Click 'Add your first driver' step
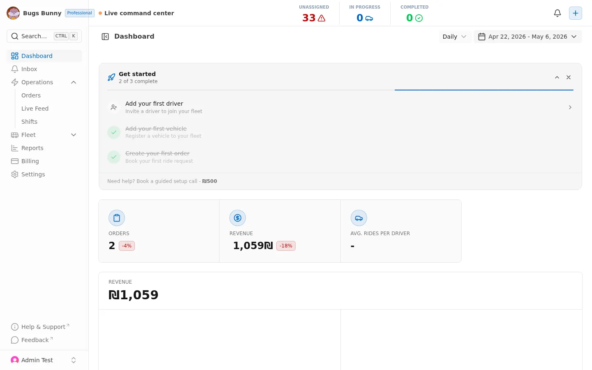 click(340, 107)
